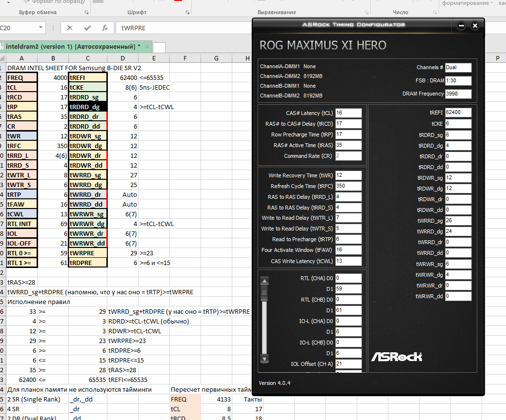Click the CAS# Latency (tCL) value field
The height and width of the screenshot is (420, 506).
tap(348, 113)
